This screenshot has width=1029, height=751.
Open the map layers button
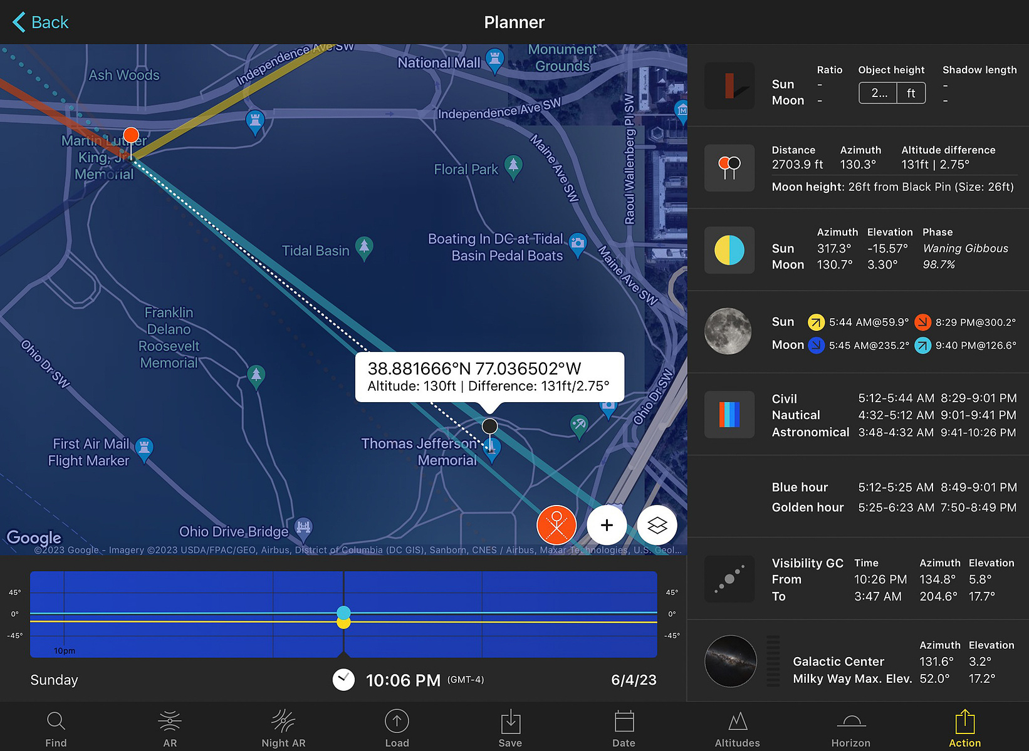click(x=657, y=525)
